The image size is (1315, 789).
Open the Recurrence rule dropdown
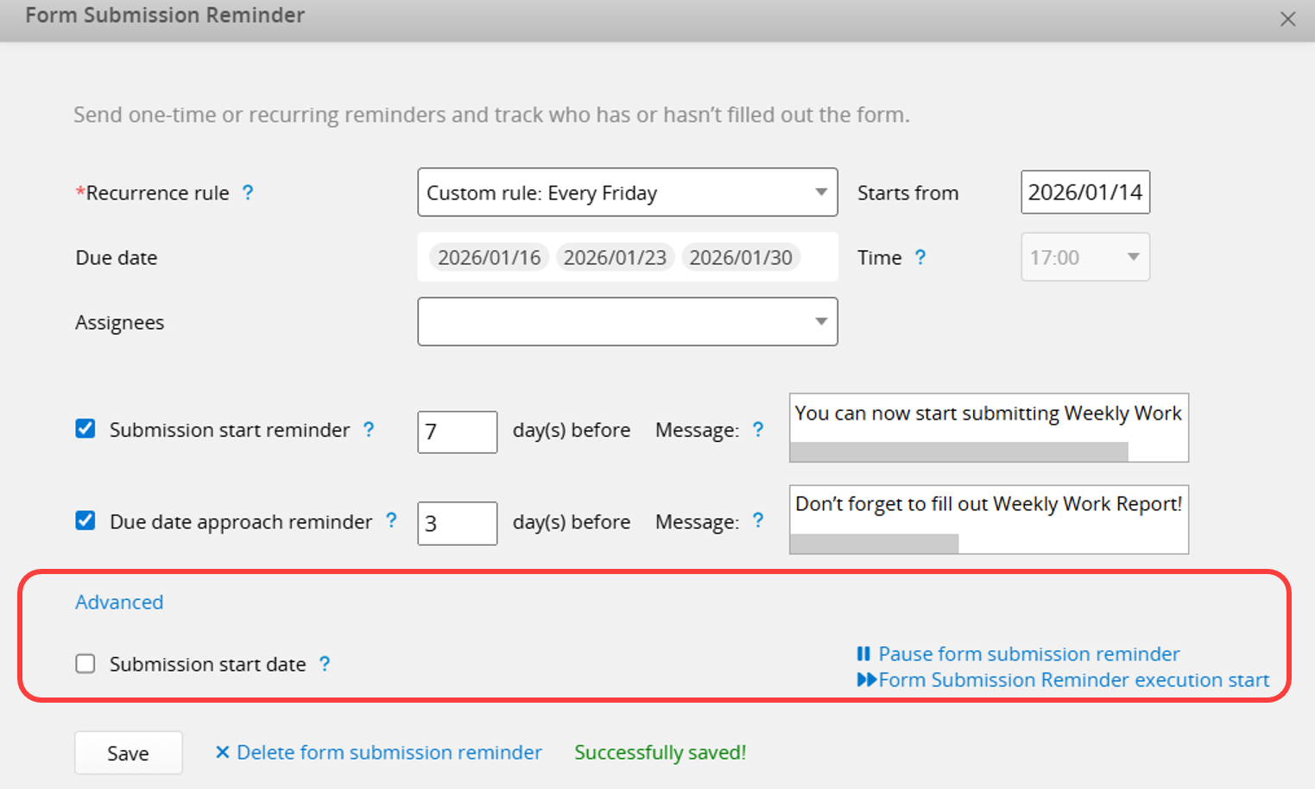627,193
